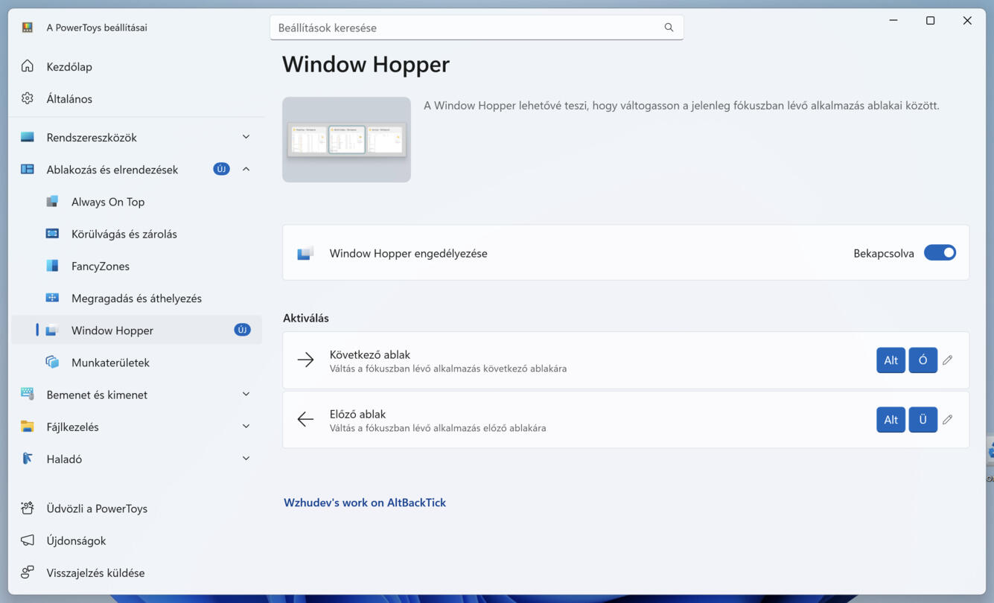Click the right arrow icon for Következő ablak
994x603 pixels.
pos(305,360)
